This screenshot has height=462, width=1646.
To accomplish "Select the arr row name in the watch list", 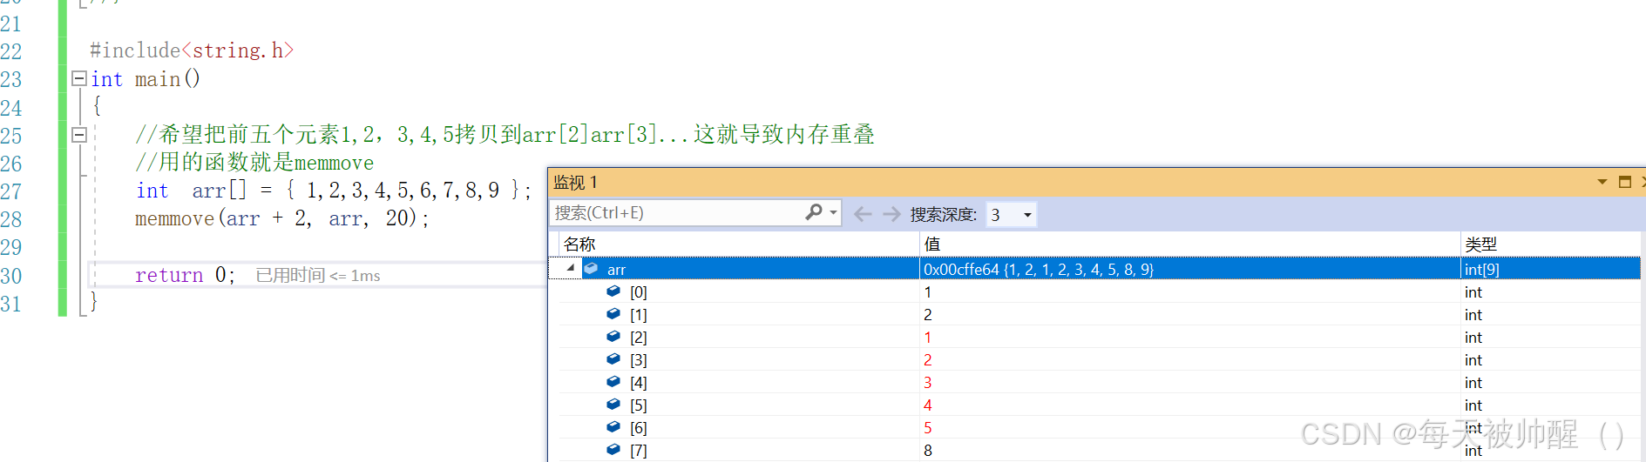I will coord(616,270).
